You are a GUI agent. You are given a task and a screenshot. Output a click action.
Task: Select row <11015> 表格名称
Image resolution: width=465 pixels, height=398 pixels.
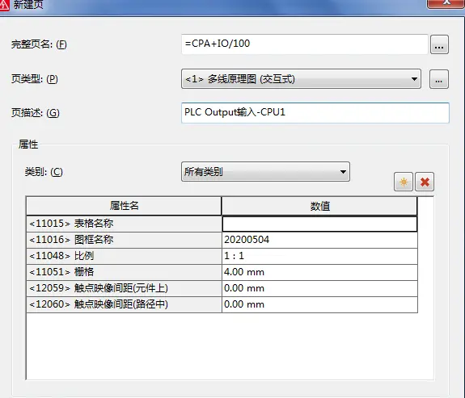tap(124, 224)
